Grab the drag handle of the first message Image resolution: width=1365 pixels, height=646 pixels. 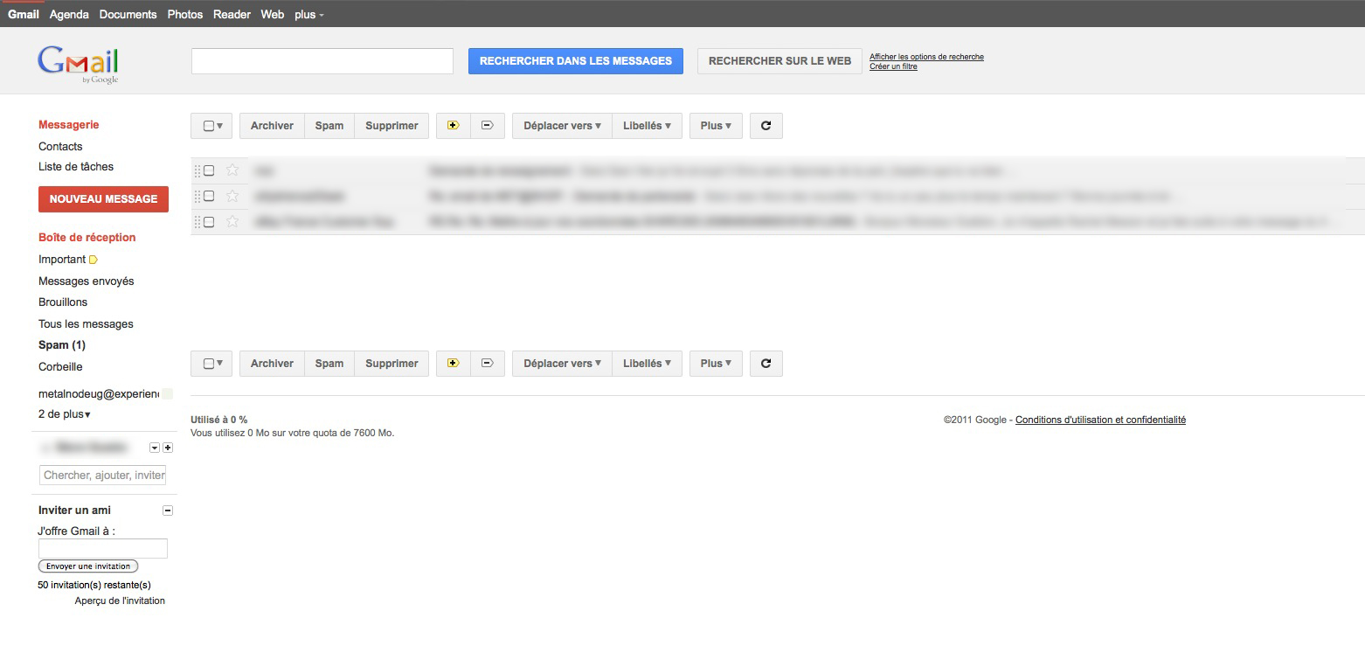click(x=197, y=170)
